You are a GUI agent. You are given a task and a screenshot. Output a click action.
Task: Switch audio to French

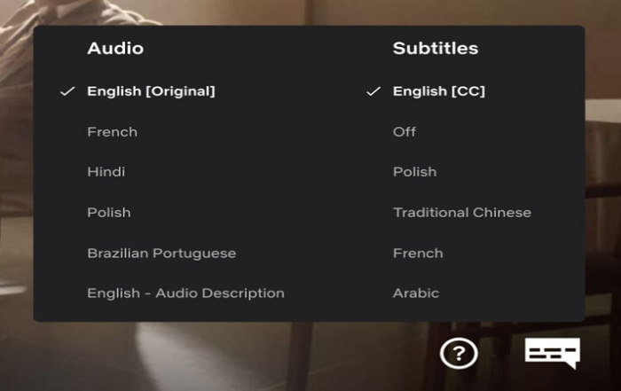tap(112, 131)
